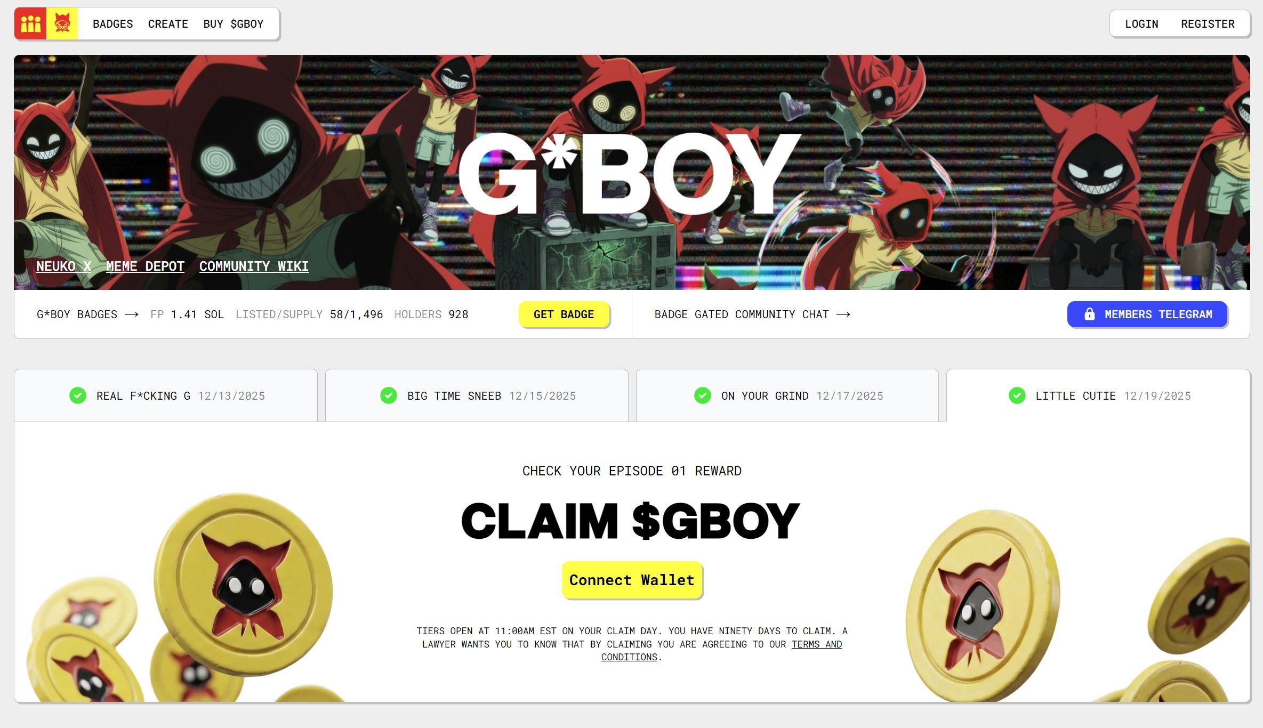Click the Connect Wallet button
Image resolution: width=1263 pixels, height=728 pixels.
pos(632,580)
